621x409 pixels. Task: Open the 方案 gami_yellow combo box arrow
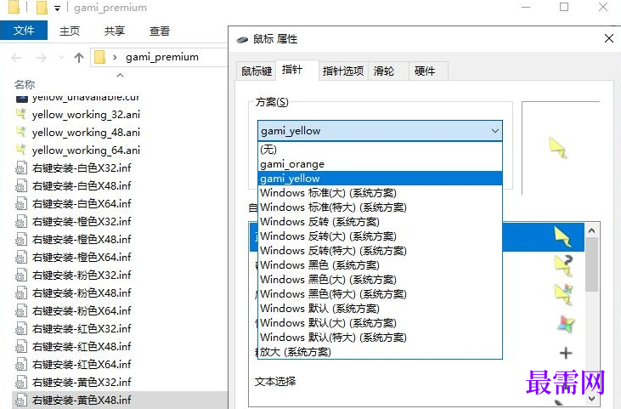494,131
